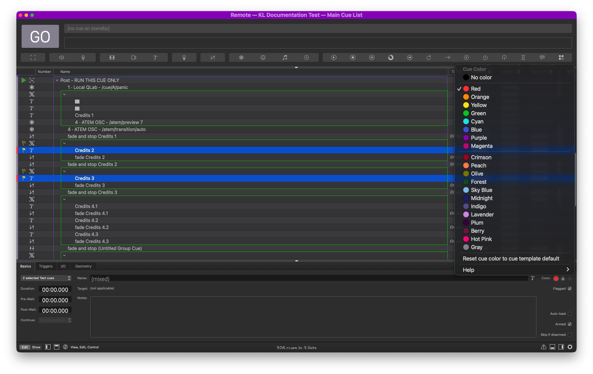Screen dimensions: 593x374
Task: Switch to Show mode
Action: point(36,347)
